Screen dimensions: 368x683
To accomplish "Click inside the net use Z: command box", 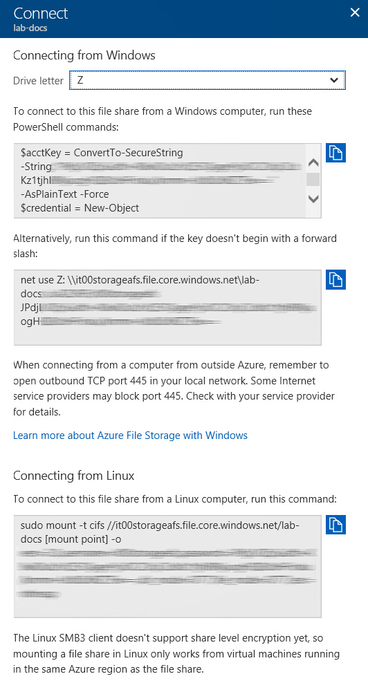I will click(167, 308).
